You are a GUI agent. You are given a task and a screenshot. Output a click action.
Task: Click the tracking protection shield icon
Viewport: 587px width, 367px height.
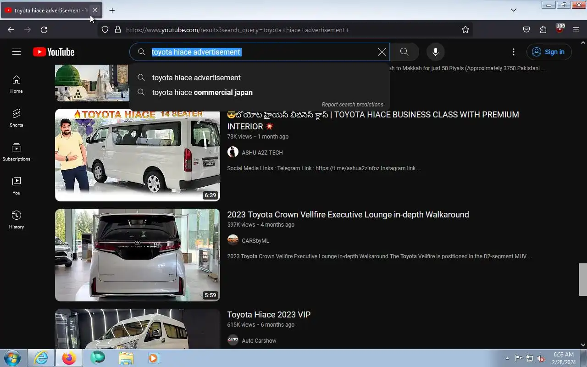click(105, 29)
